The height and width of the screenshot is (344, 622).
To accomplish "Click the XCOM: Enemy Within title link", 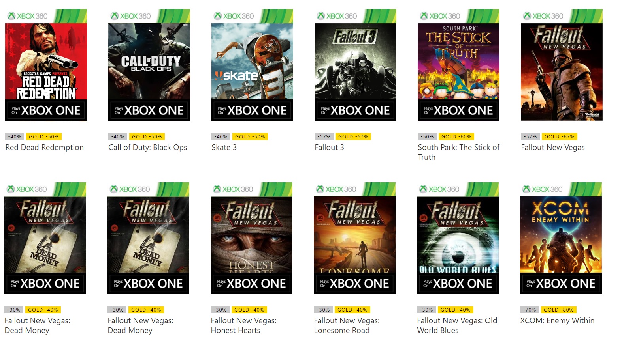I will (557, 320).
